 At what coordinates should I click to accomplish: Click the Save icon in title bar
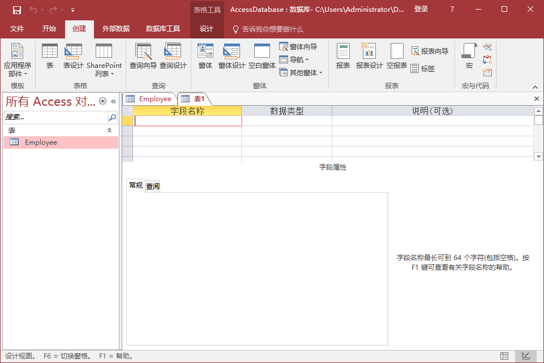coord(16,10)
